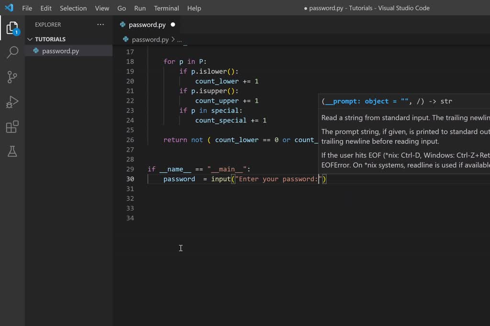
Task: Open the Testing flask icon
Action: [x=12, y=152]
